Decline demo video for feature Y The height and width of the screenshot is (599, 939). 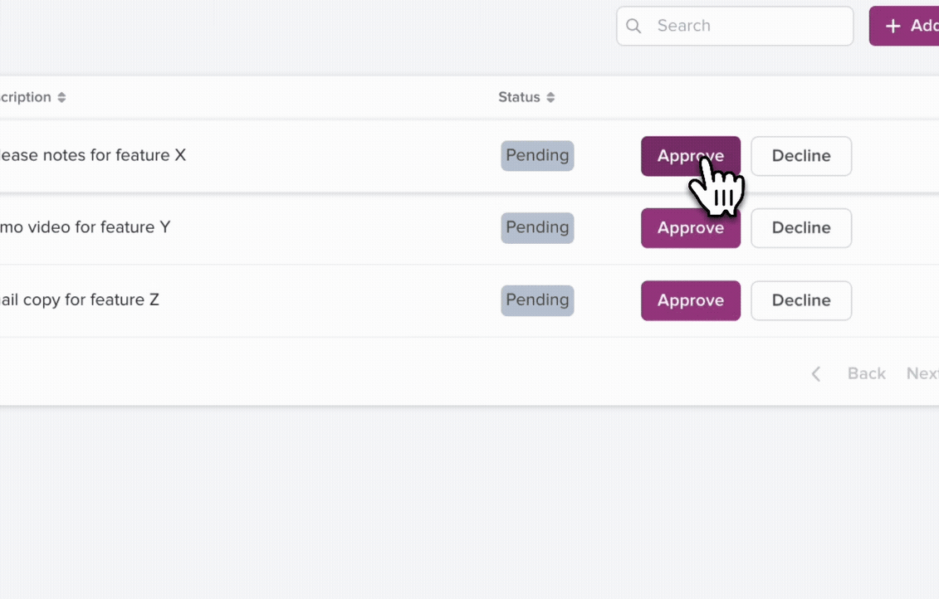801,228
